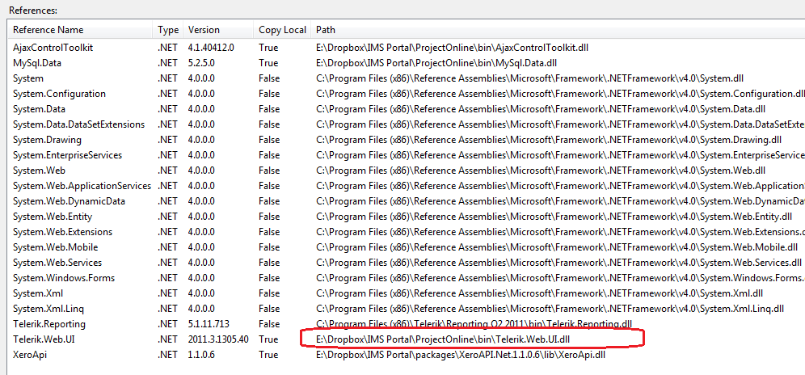
Task: Sort by the Reference Name column header
Action: click(x=48, y=30)
